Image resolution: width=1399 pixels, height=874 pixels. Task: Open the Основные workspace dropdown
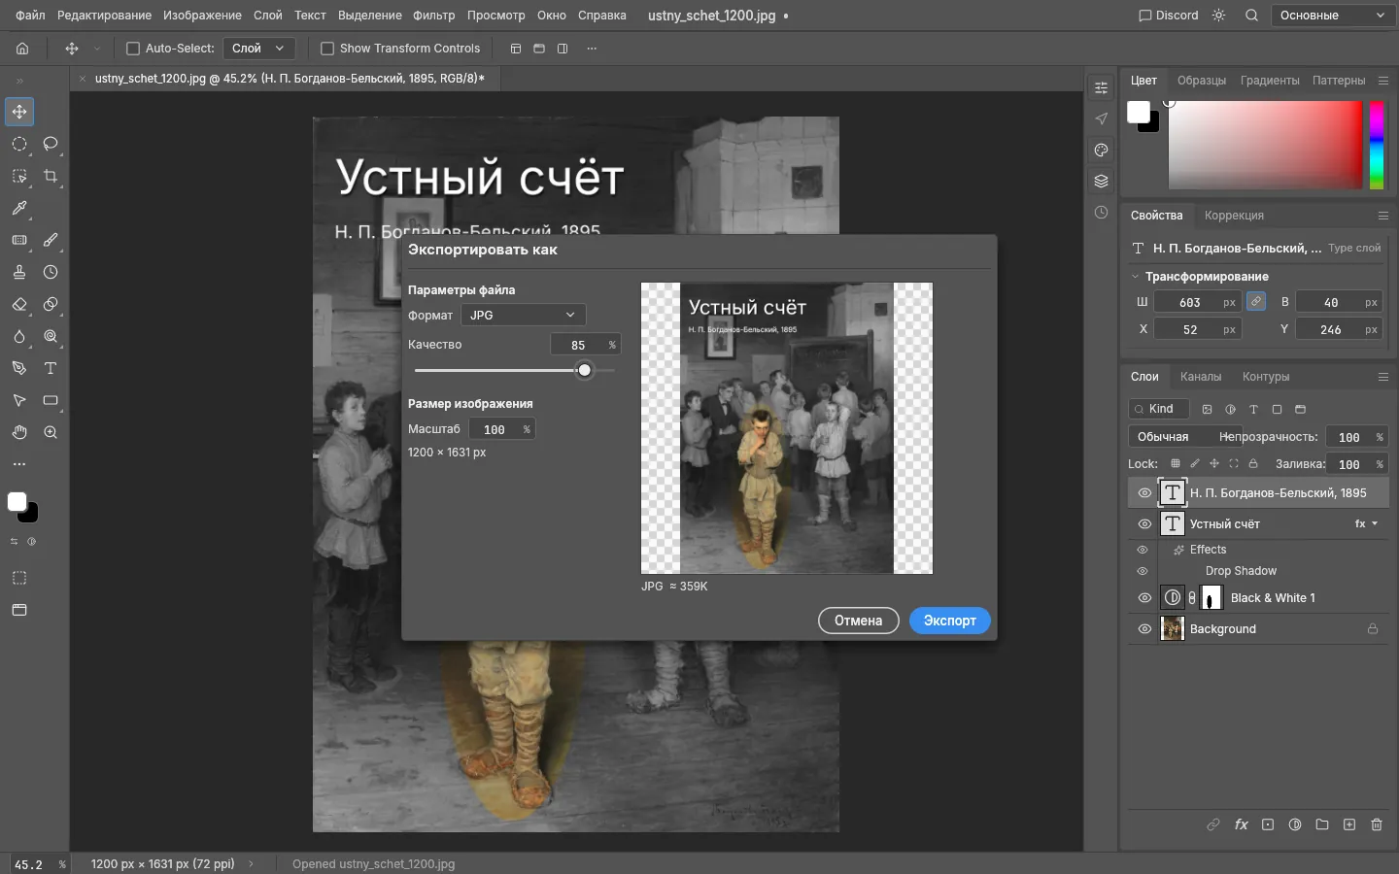point(1333,16)
